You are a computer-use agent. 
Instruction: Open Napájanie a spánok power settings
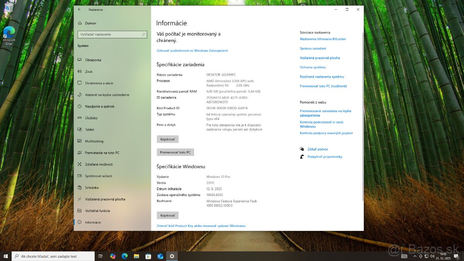tap(99, 106)
